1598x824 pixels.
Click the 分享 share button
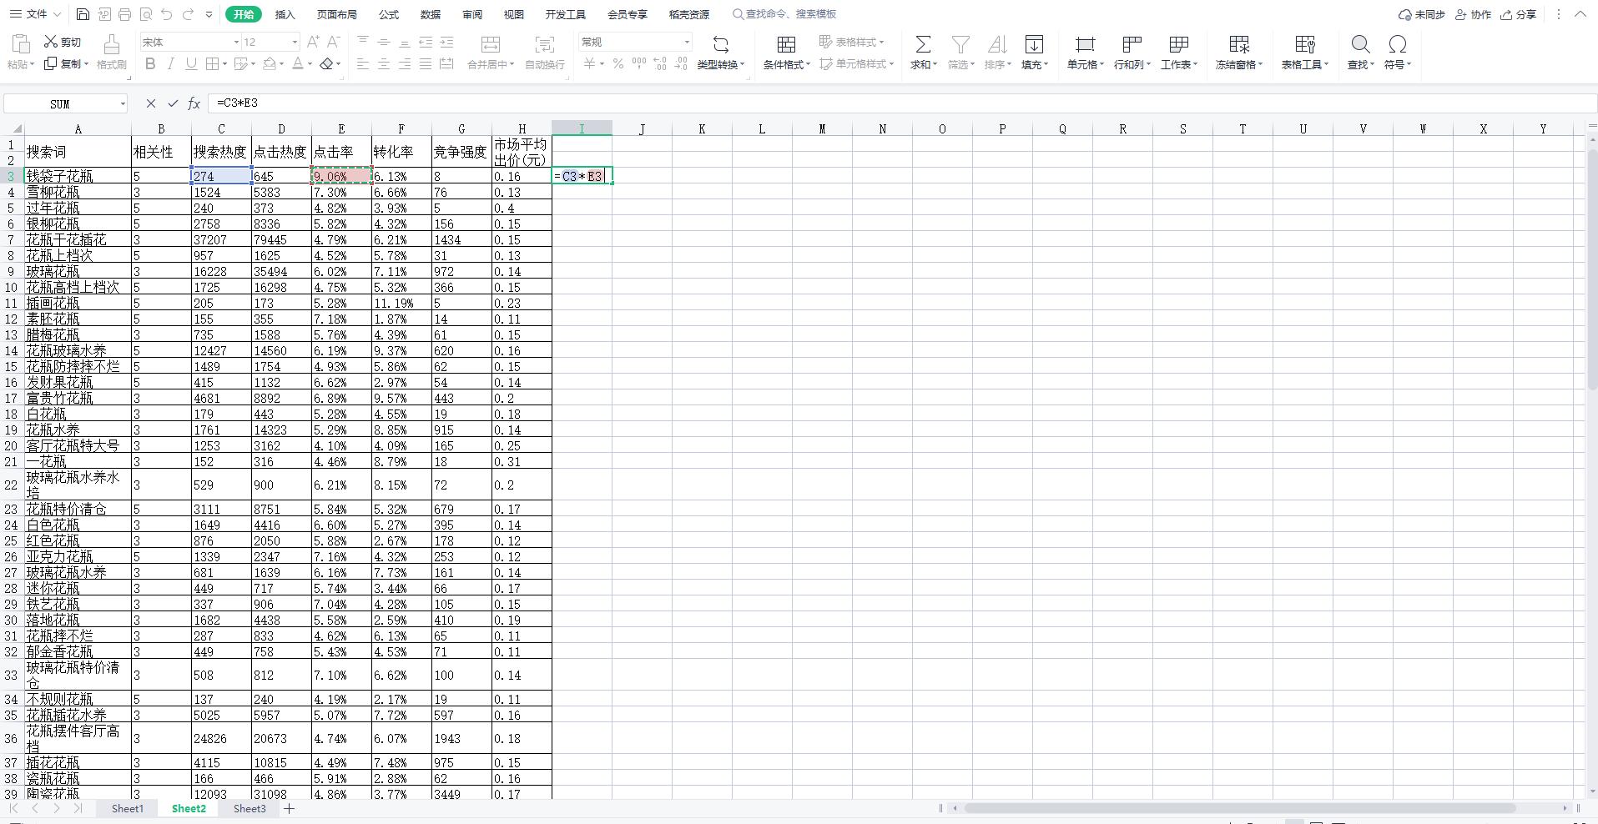[x=1518, y=14]
